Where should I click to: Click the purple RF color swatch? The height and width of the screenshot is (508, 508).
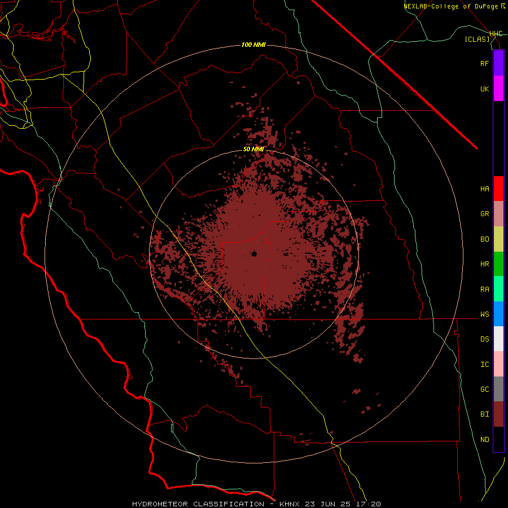pyautogui.click(x=498, y=63)
